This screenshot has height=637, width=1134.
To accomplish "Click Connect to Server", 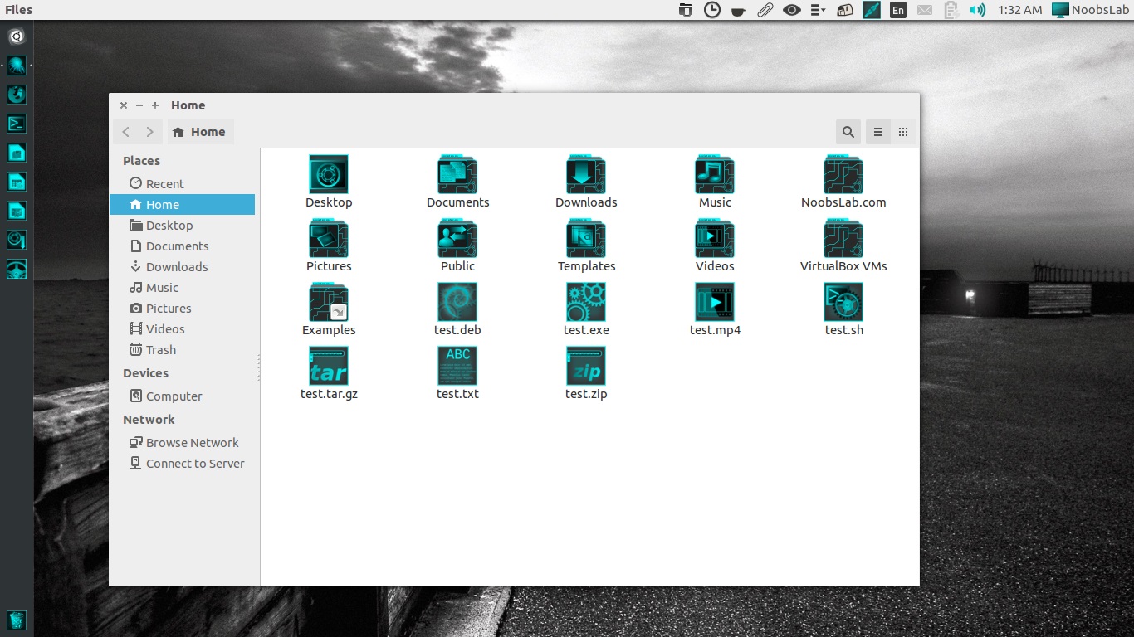I will [x=194, y=464].
